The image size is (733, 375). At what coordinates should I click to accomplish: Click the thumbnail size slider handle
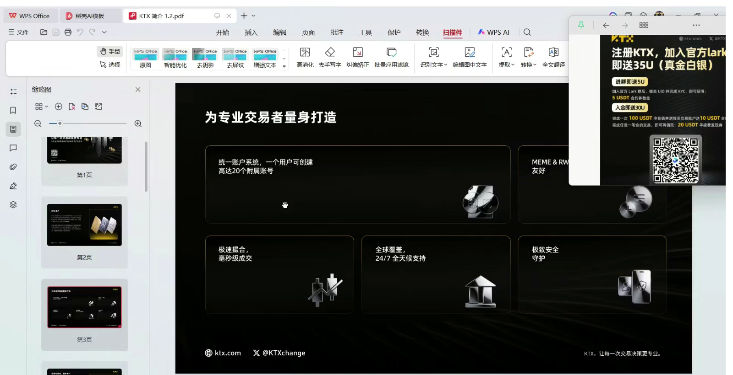(60, 123)
